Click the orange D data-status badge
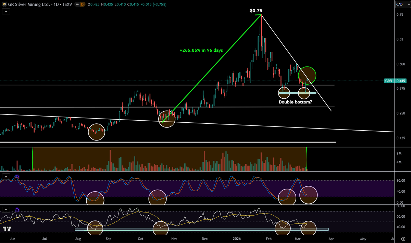The height and width of the screenshot is (243, 411). (x=82, y=4)
